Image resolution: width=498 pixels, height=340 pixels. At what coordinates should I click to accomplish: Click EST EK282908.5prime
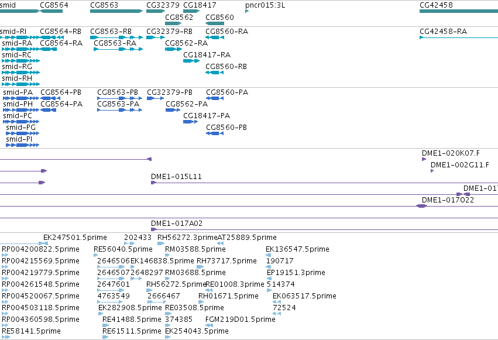[x=130, y=308]
